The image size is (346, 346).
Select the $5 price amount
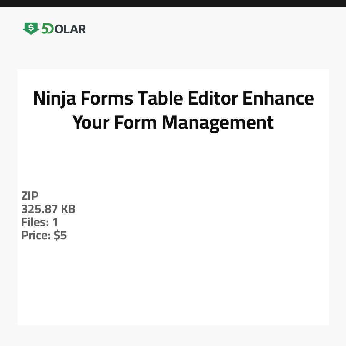click(60, 235)
